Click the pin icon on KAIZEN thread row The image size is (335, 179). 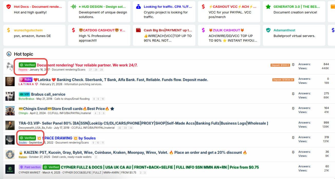coord(293,152)
